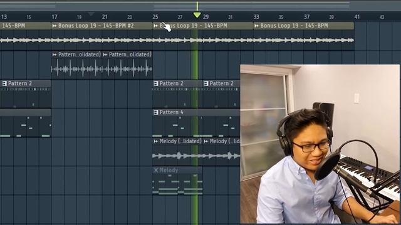
Task: Select second Pattern..olidated) clip title at bar 21
Action: click(130, 54)
